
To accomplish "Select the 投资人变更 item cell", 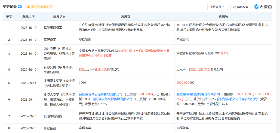I will pos(59,100).
